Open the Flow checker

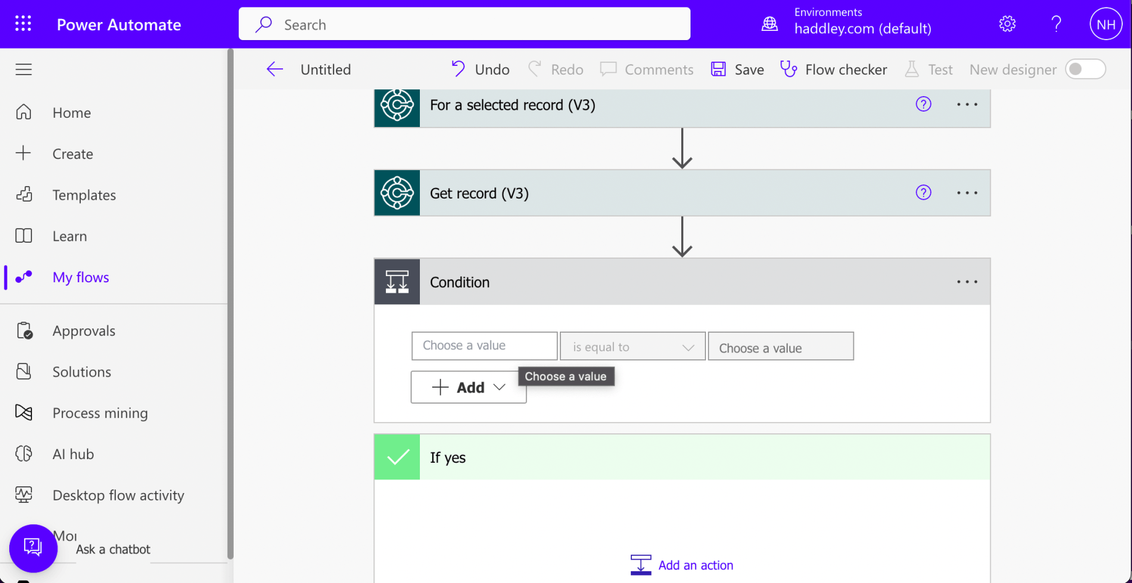click(x=834, y=70)
